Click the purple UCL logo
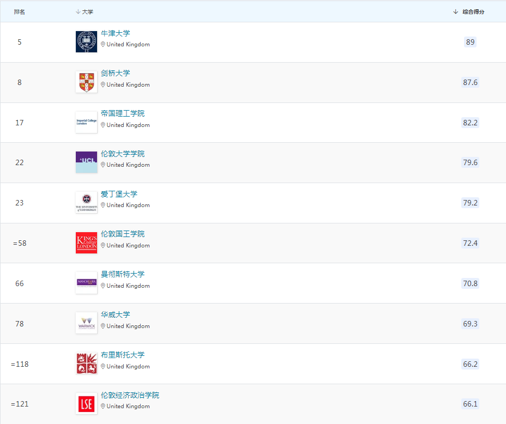Image resolution: width=506 pixels, height=424 pixels. [x=86, y=162]
